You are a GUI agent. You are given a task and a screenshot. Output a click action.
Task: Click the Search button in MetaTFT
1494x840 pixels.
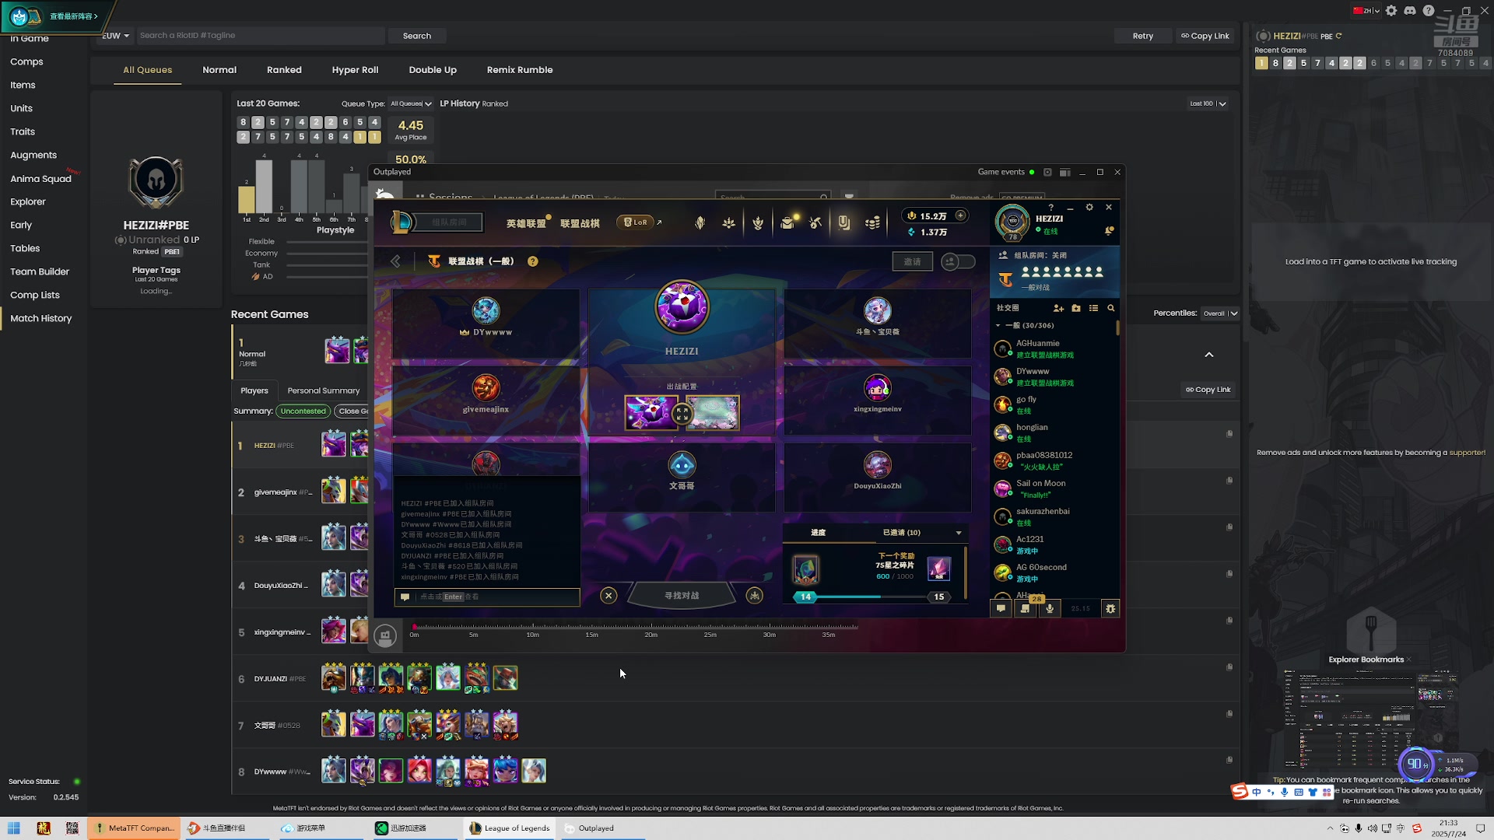(x=417, y=36)
